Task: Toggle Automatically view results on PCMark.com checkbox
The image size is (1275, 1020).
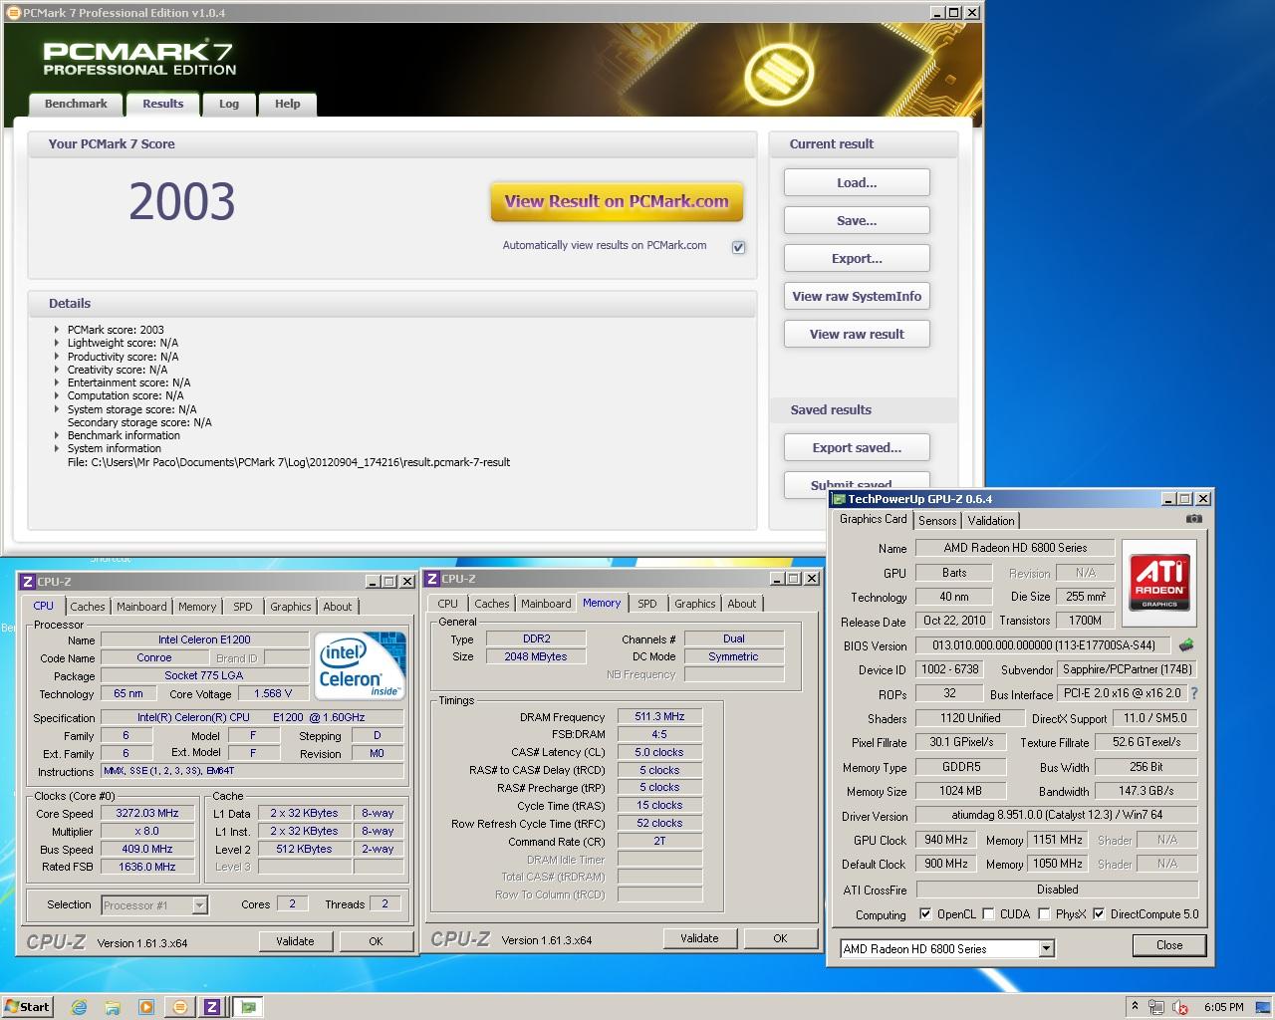Action: [x=738, y=247]
